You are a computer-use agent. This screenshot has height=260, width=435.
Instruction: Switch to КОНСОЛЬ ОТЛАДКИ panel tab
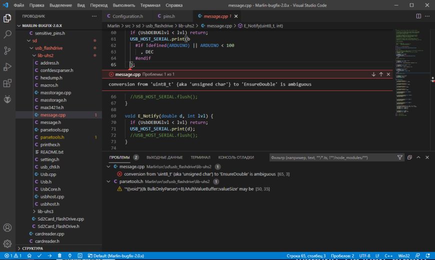coord(236,157)
